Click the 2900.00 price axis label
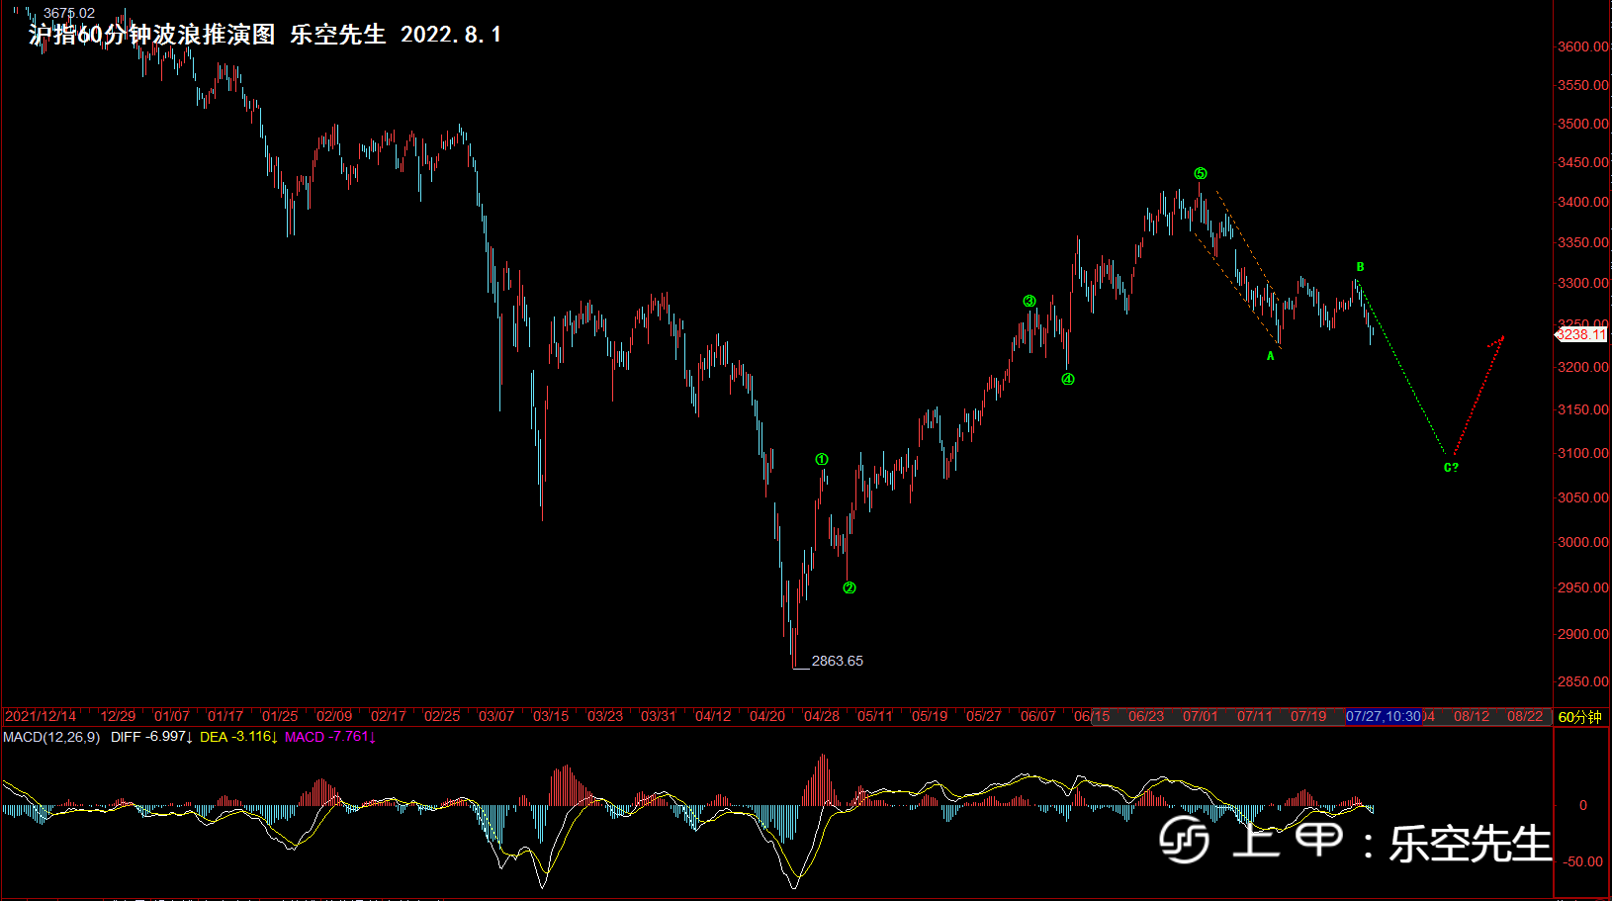 (x=1583, y=634)
